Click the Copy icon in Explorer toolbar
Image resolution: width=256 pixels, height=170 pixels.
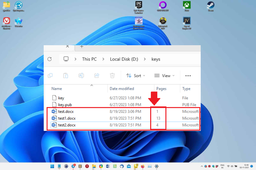50,75
